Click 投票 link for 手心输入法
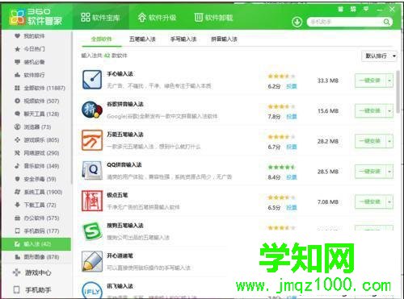The width and height of the screenshot is (404, 299). click(x=292, y=86)
